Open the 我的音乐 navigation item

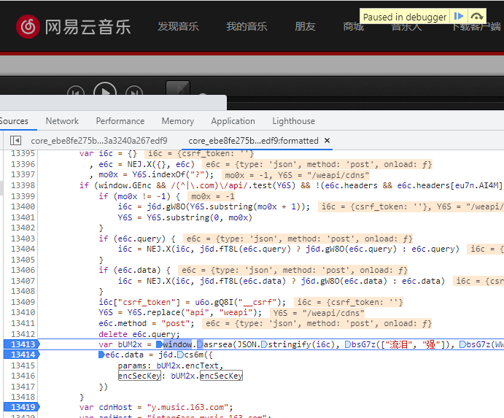pyautogui.click(x=247, y=26)
